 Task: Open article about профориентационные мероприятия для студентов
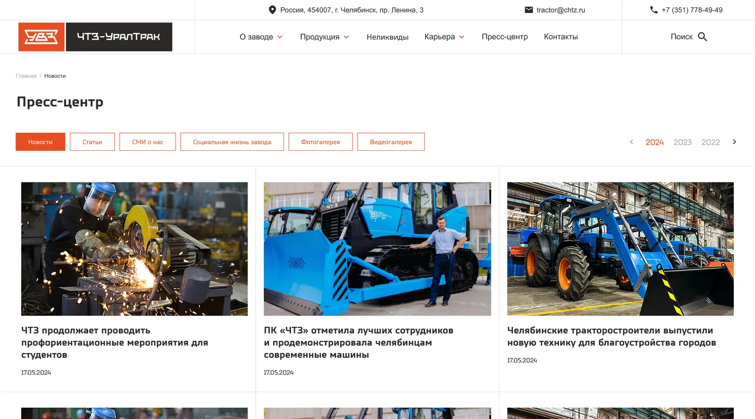pos(115,343)
